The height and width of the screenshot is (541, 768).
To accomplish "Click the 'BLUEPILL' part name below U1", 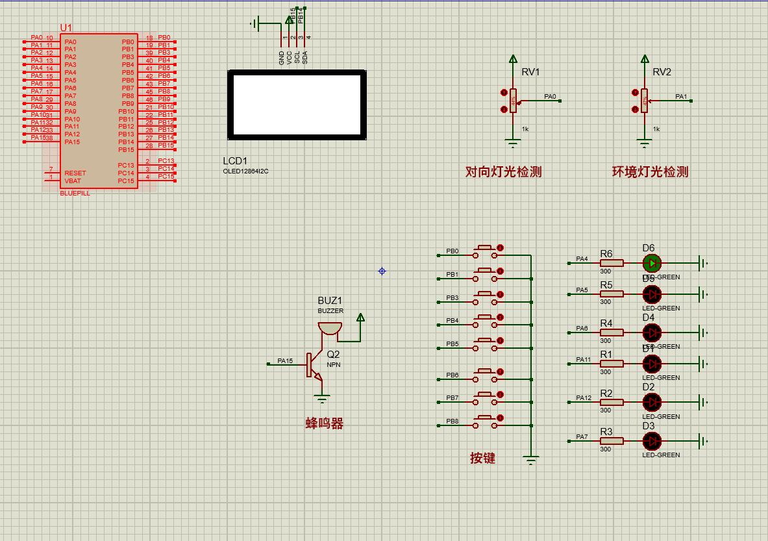I will [75, 194].
